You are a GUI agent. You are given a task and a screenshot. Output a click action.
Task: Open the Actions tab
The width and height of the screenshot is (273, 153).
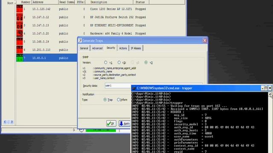[123, 48]
